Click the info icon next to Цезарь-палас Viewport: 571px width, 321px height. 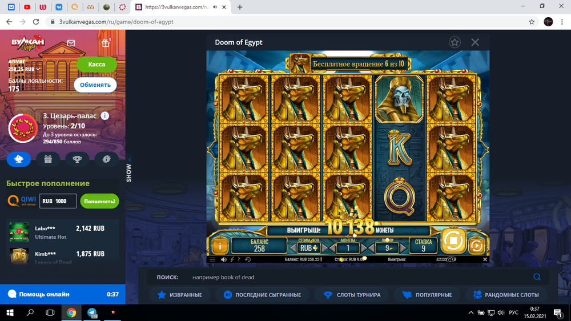pyautogui.click(x=105, y=116)
